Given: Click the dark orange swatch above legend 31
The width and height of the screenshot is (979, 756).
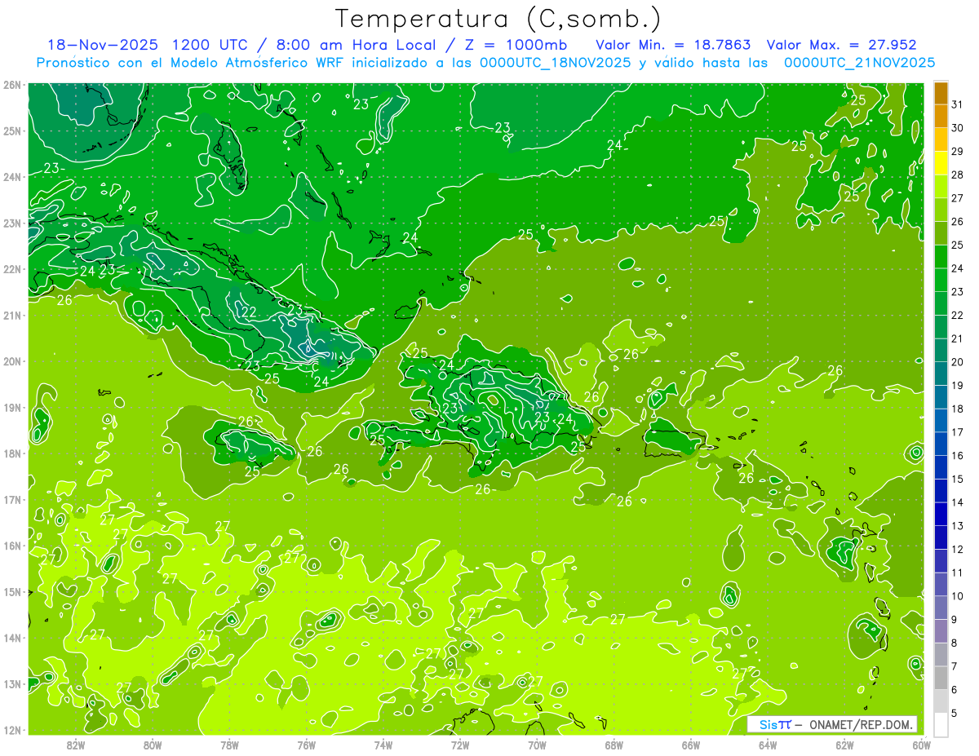Looking at the screenshot, I should pyautogui.click(x=941, y=93).
